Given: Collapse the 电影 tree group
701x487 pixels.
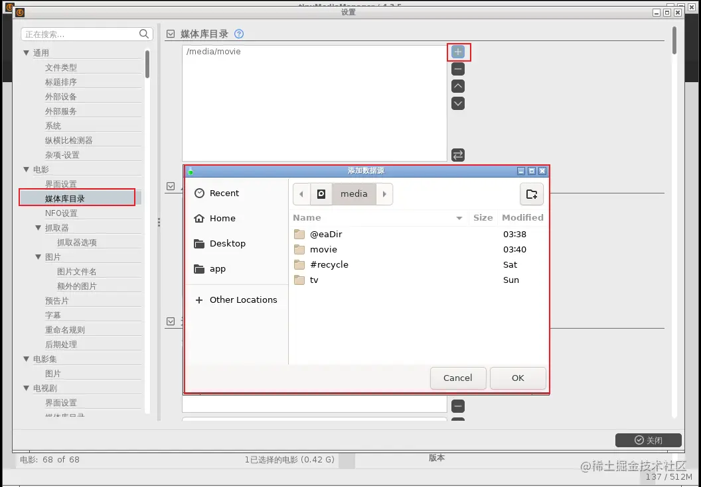Looking at the screenshot, I should (x=27, y=170).
